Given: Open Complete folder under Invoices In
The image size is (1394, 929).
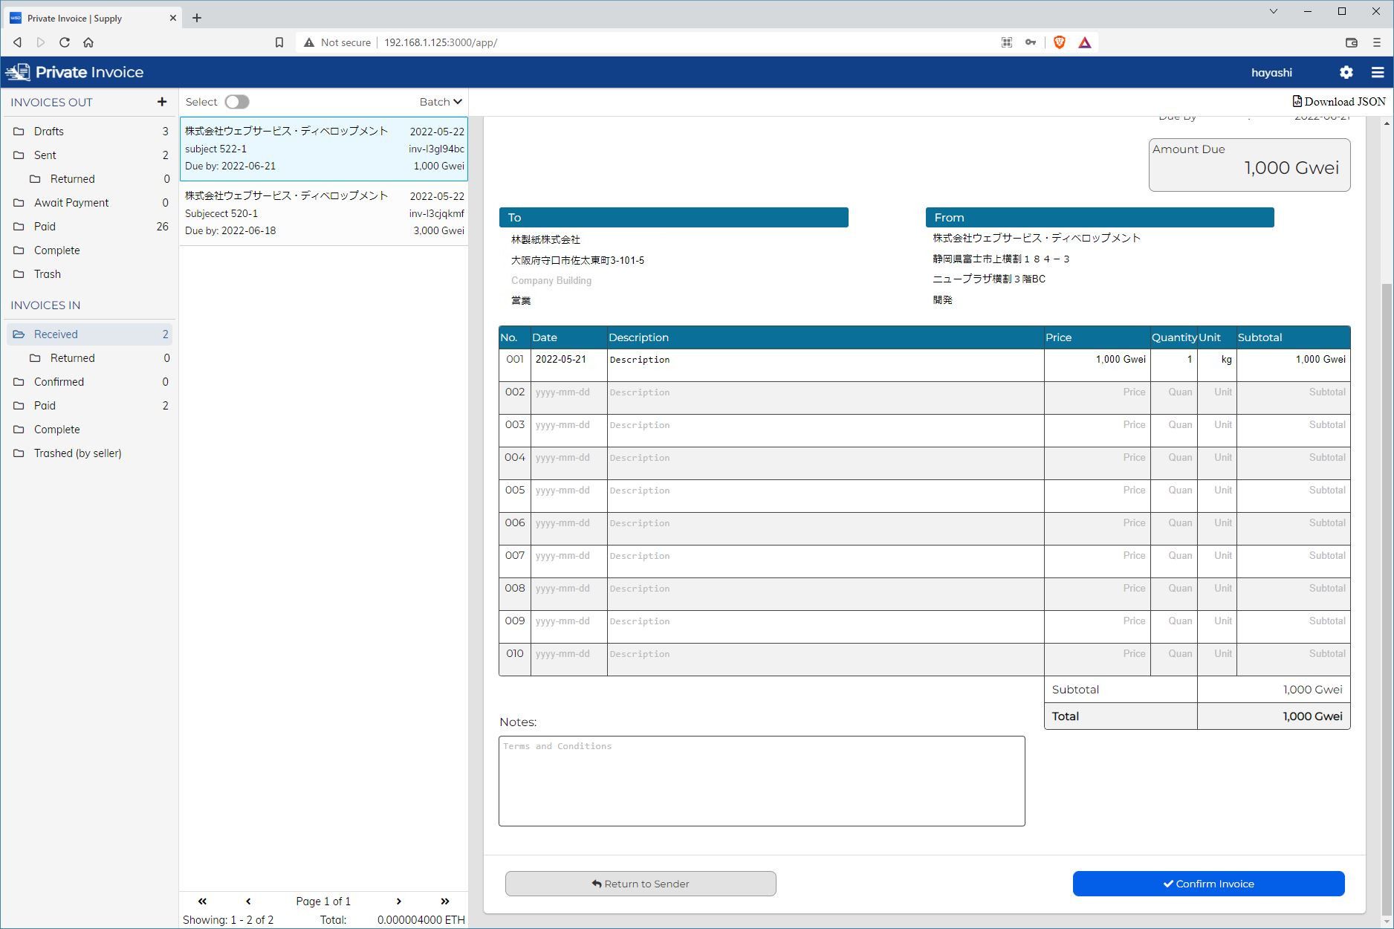Looking at the screenshot, I should pos(91,430).
